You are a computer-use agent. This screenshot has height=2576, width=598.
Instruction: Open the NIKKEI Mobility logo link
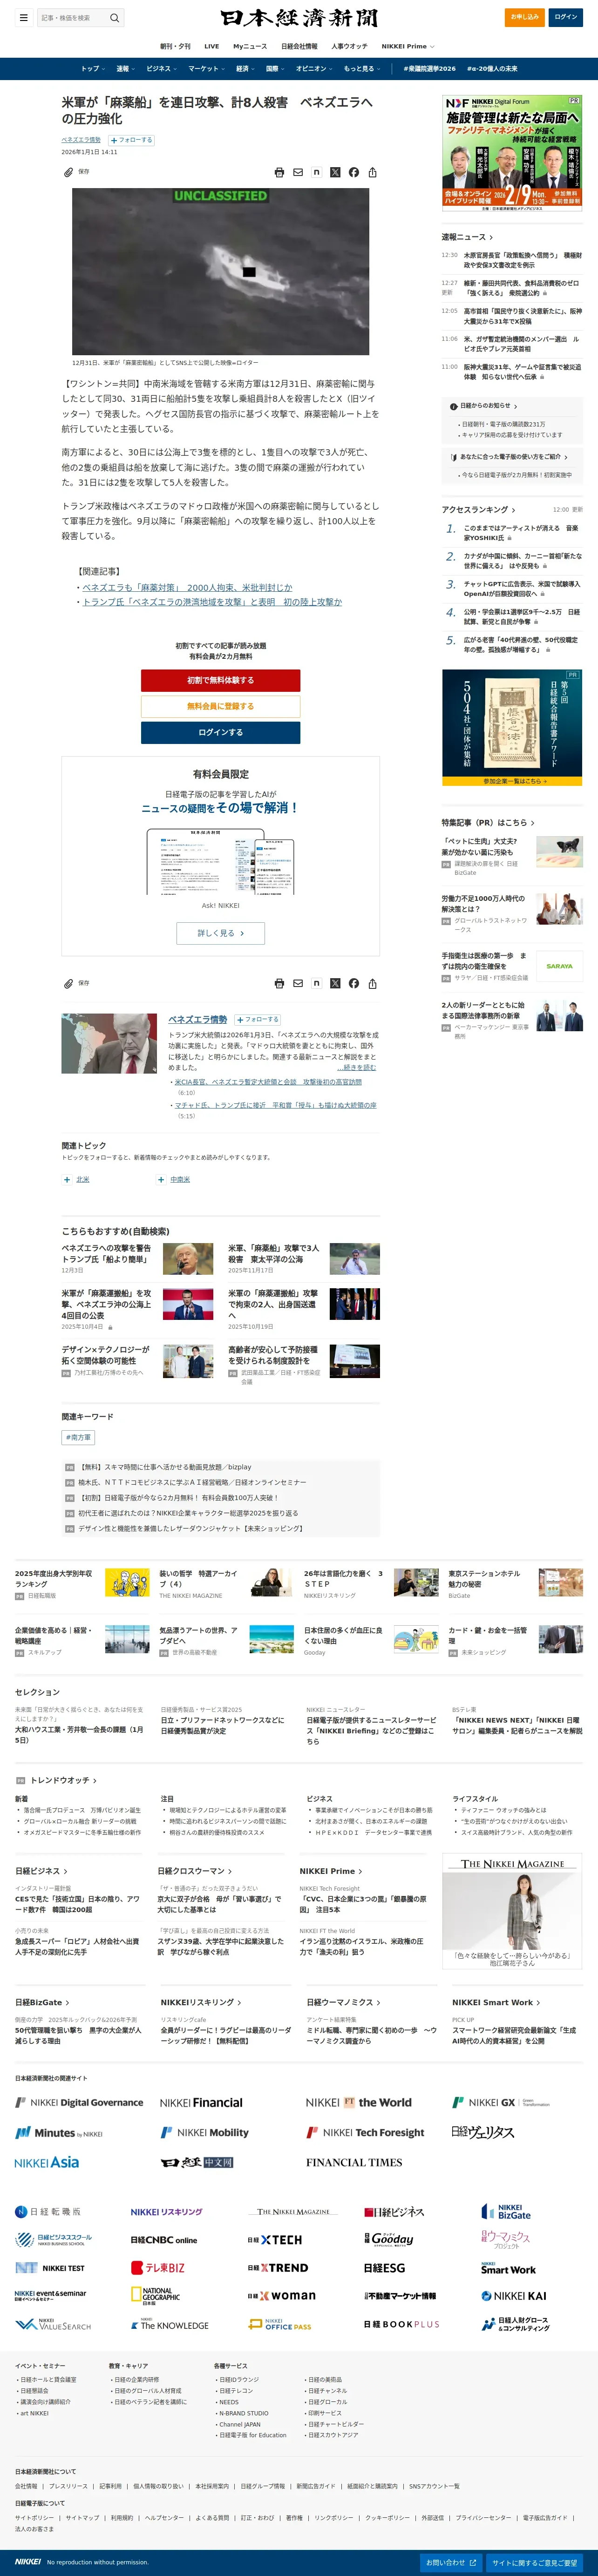pos(205,2132)
